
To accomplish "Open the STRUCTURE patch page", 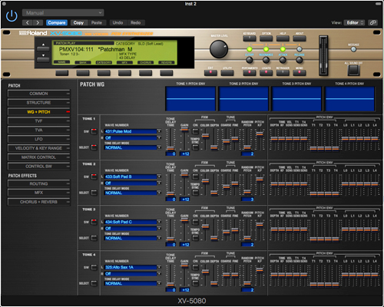I will 38,103.
